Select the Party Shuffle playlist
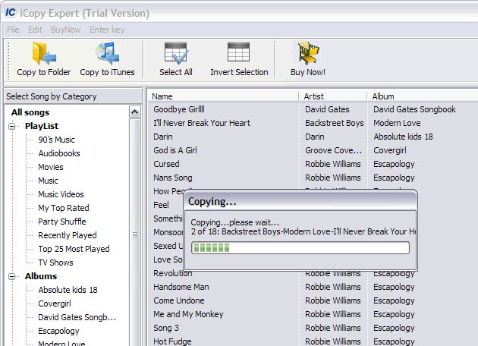Viewport: 478px width, 346px height. 62,222
